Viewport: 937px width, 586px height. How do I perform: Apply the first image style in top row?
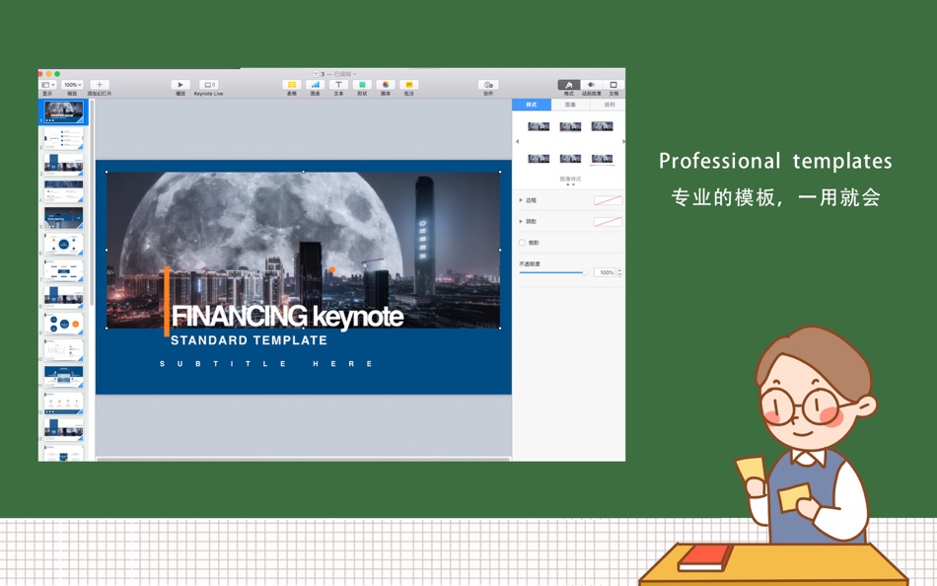coord(539,126)
